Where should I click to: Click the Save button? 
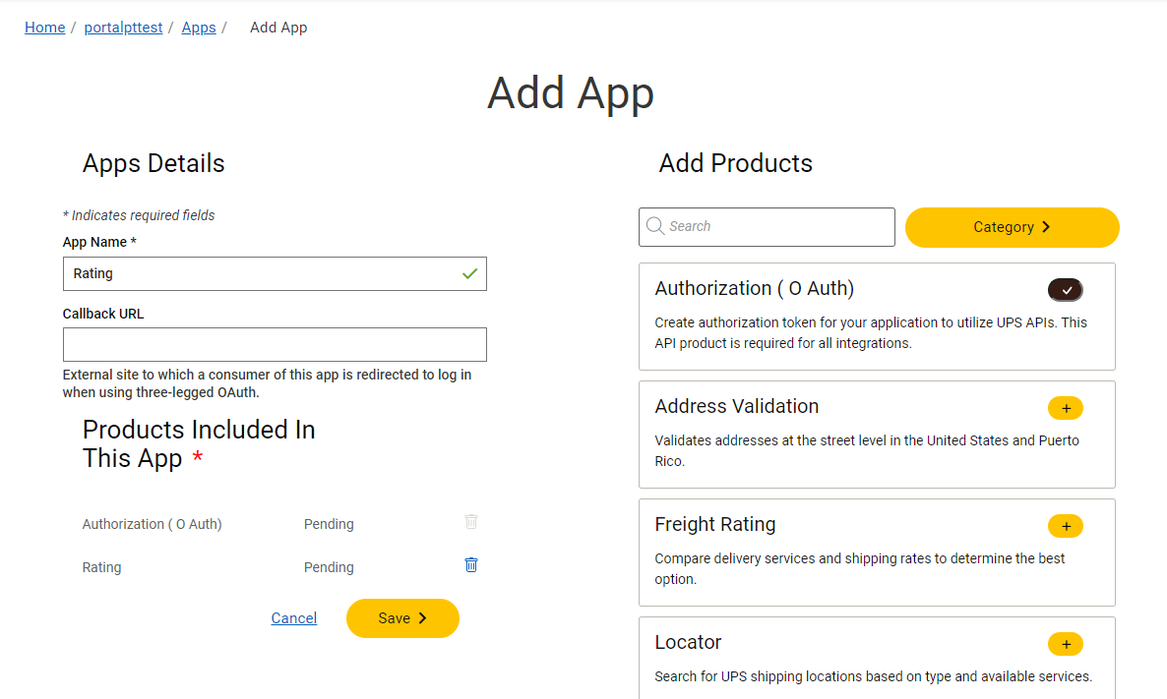click(402, 618)
